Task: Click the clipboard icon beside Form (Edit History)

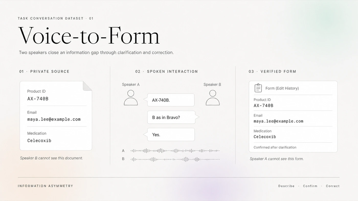Action: point(258,88)
